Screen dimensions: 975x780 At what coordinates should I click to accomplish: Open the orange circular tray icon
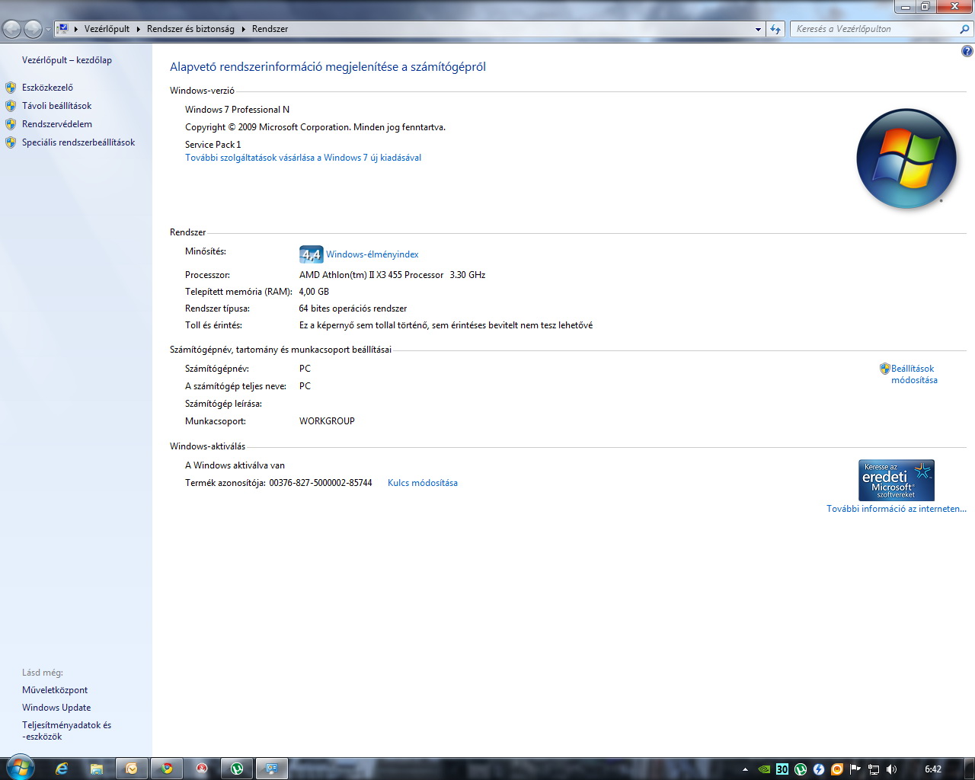(x=837, y=769)
